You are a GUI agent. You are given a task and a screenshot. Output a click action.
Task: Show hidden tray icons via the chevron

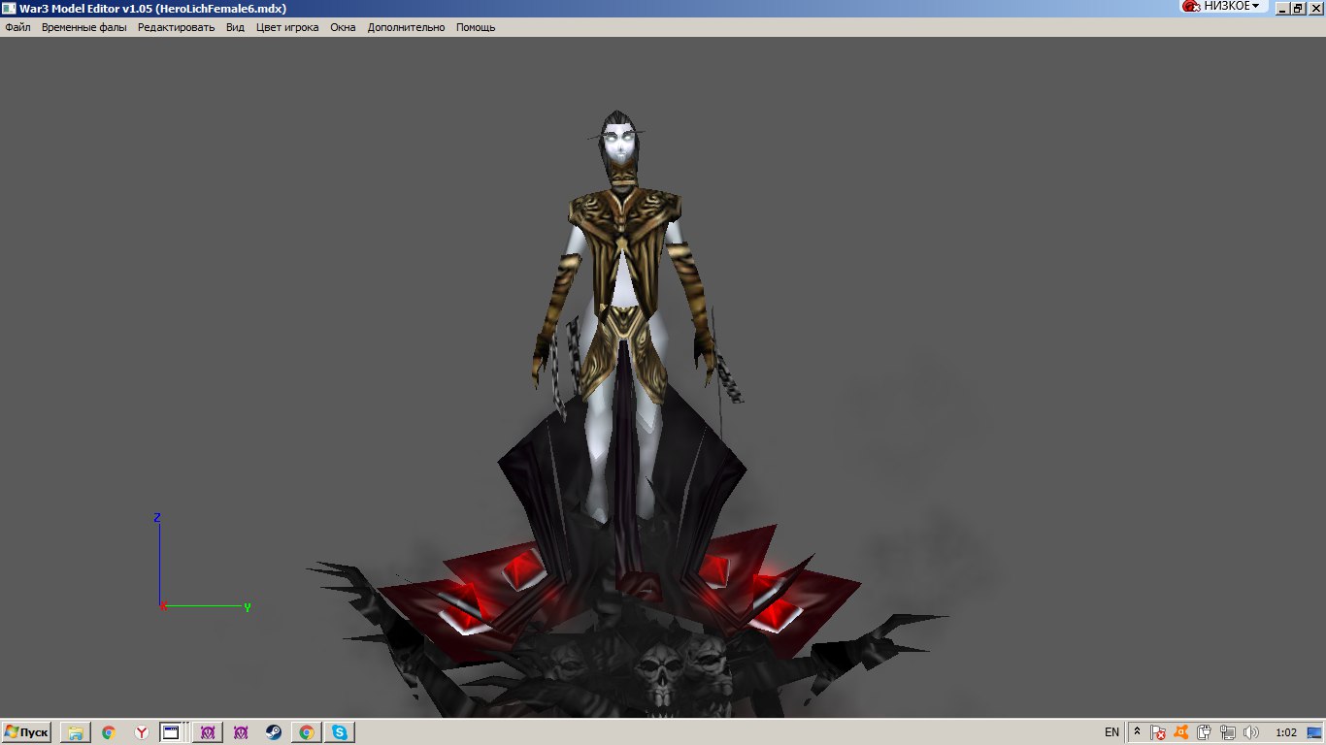tap(1137, 732)
